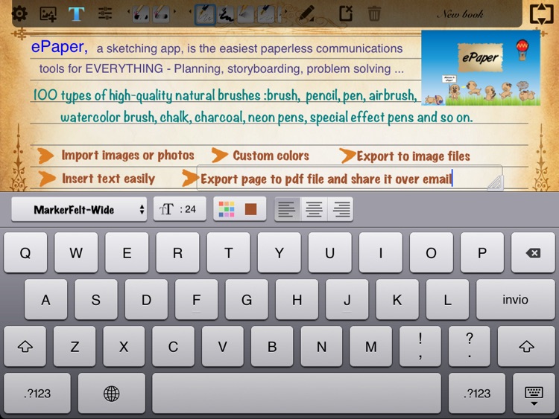Viewport: 559px width, 419px height.
Task: Hide the keyboard with the keyboard-down key
Action: pos(534,394)
